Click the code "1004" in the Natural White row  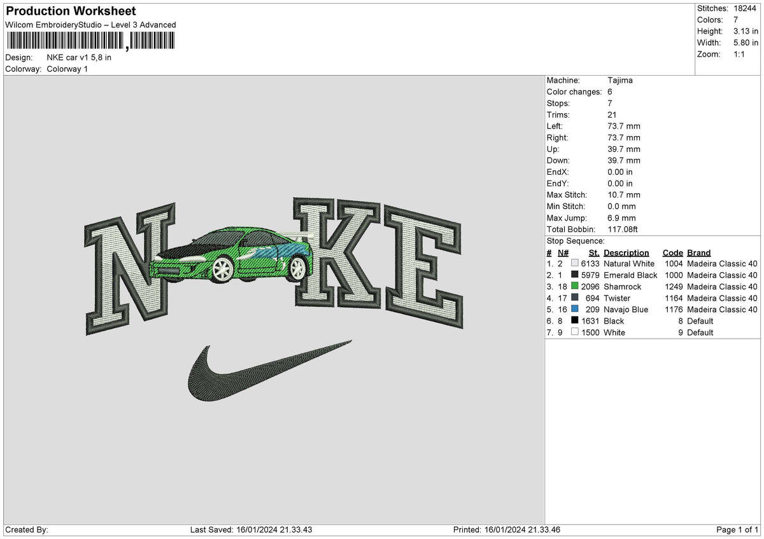pos(674,264)
